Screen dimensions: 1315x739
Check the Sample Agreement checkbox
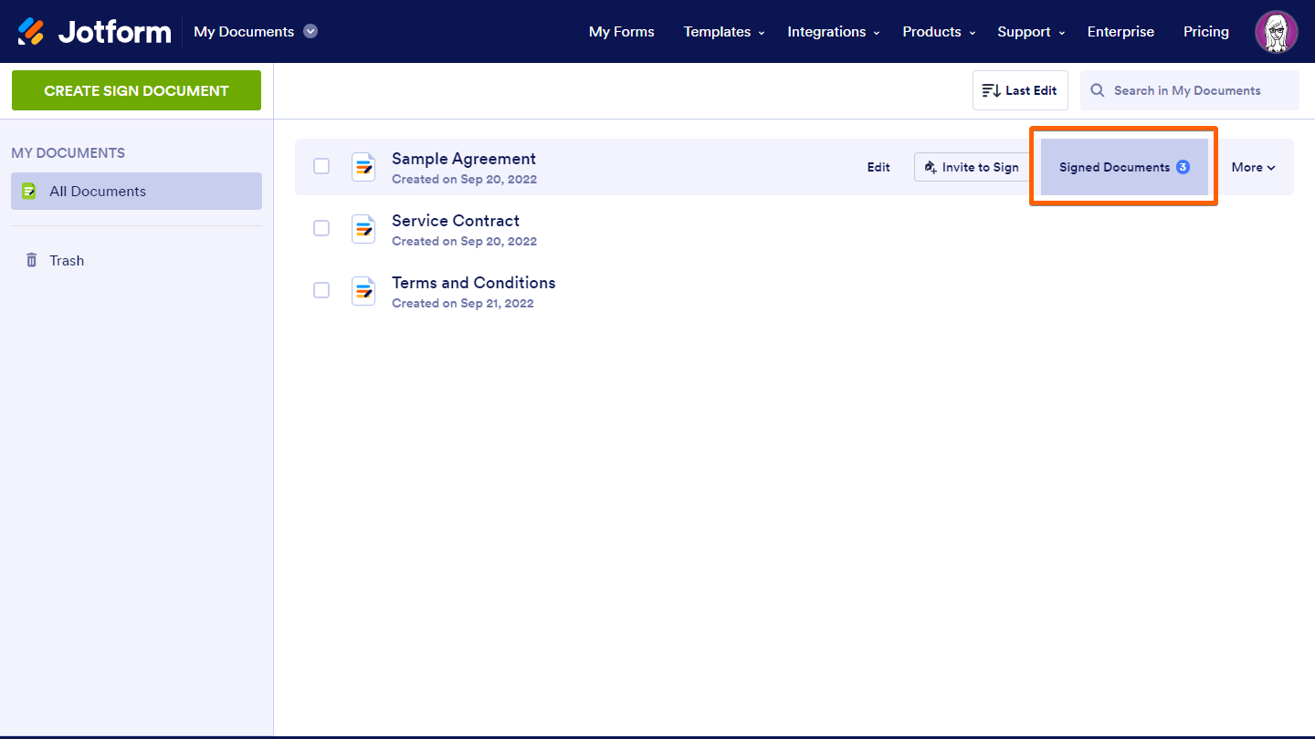(321, 166)
